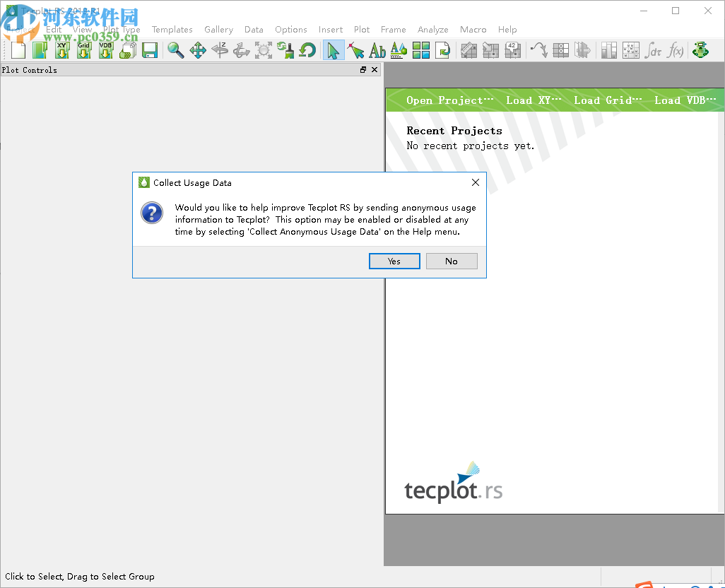Open the Help menu
This screenshot has width=725, height=588.
point(507,29)
